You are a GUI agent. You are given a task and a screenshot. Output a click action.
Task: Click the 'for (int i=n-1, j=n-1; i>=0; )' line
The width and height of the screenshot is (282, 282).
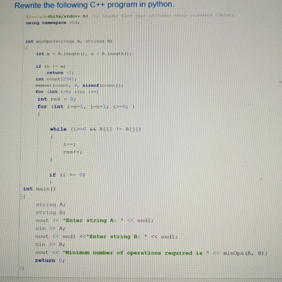coord(86,106)
